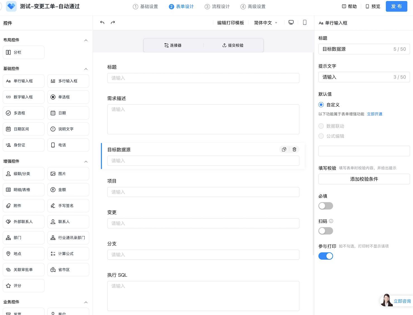Turn on the 扫码 switch
The image size is (413, 315).
[326, 231]
